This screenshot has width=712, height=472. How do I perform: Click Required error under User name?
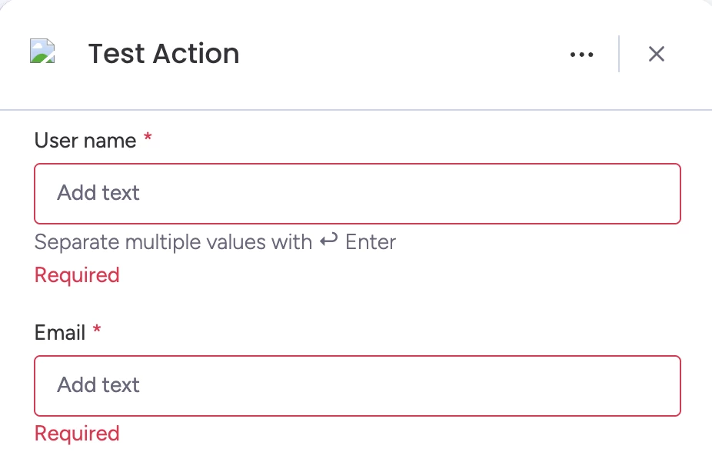(x=77, y=275)
